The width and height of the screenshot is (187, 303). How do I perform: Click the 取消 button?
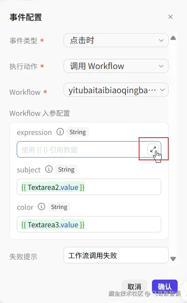(x=134, y=287)
